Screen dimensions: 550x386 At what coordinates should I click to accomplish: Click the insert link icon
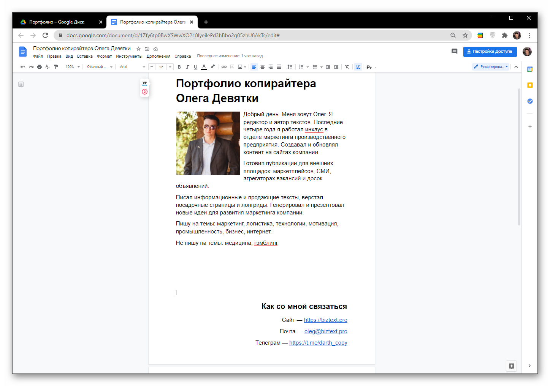pos(224,67)
